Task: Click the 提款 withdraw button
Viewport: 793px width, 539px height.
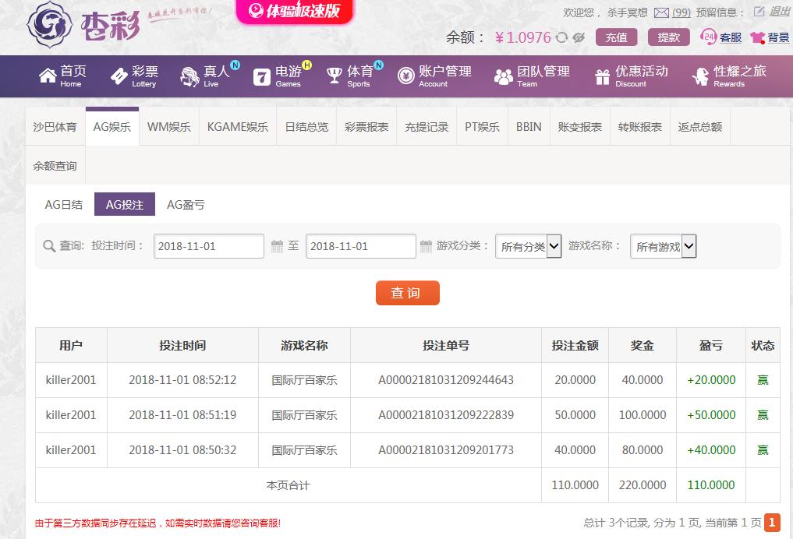Action: click(668, 37)
